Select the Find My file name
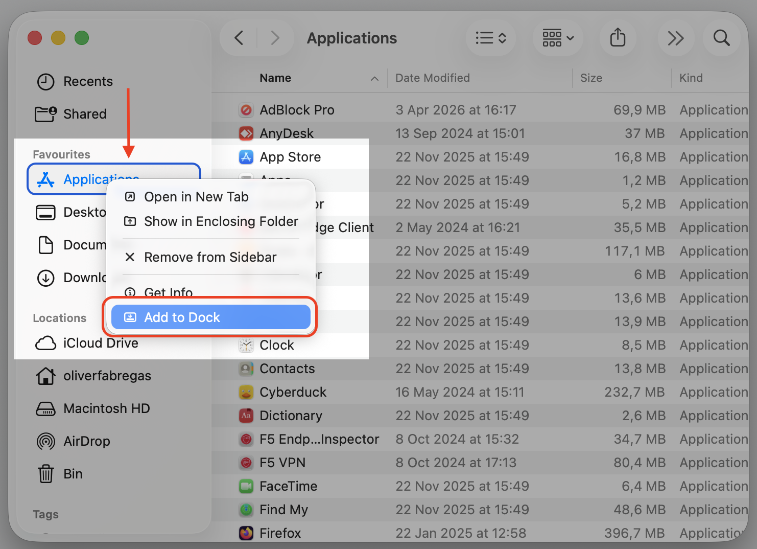This screenshot has height=549, width=757. tap(283, 510)
